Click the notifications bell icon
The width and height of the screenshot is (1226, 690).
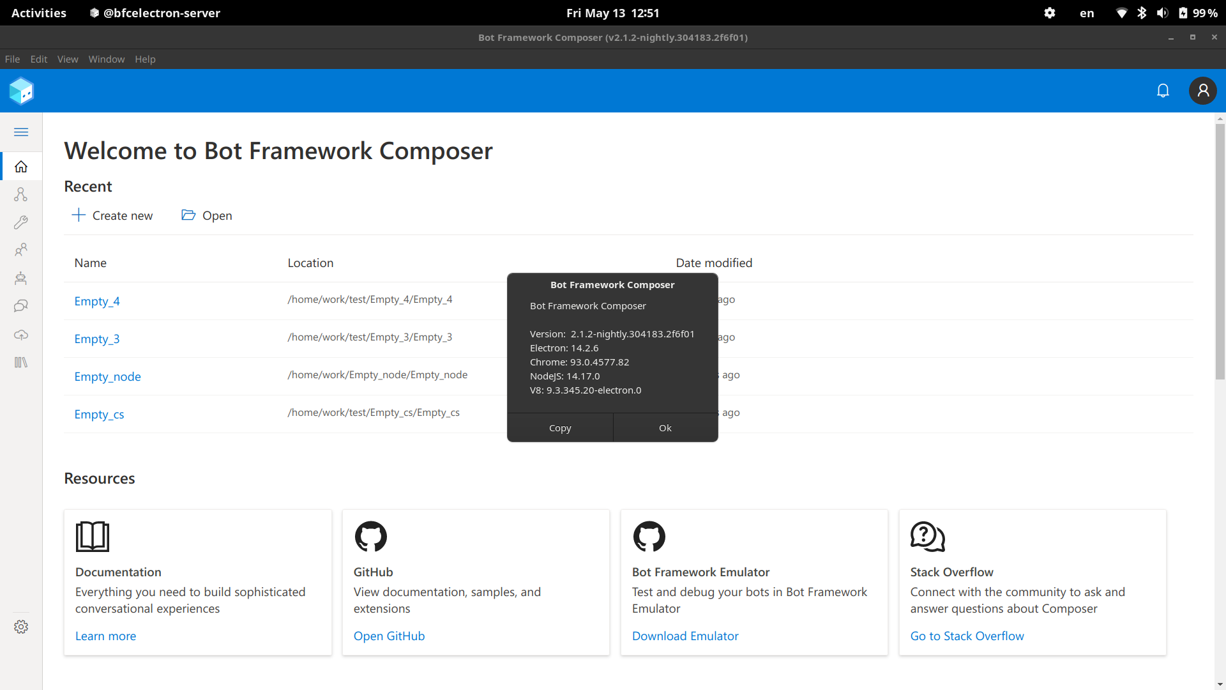1163,91
